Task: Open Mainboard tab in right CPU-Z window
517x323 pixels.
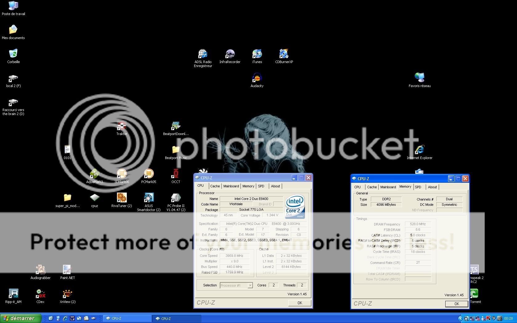Action: pos(388,187)
